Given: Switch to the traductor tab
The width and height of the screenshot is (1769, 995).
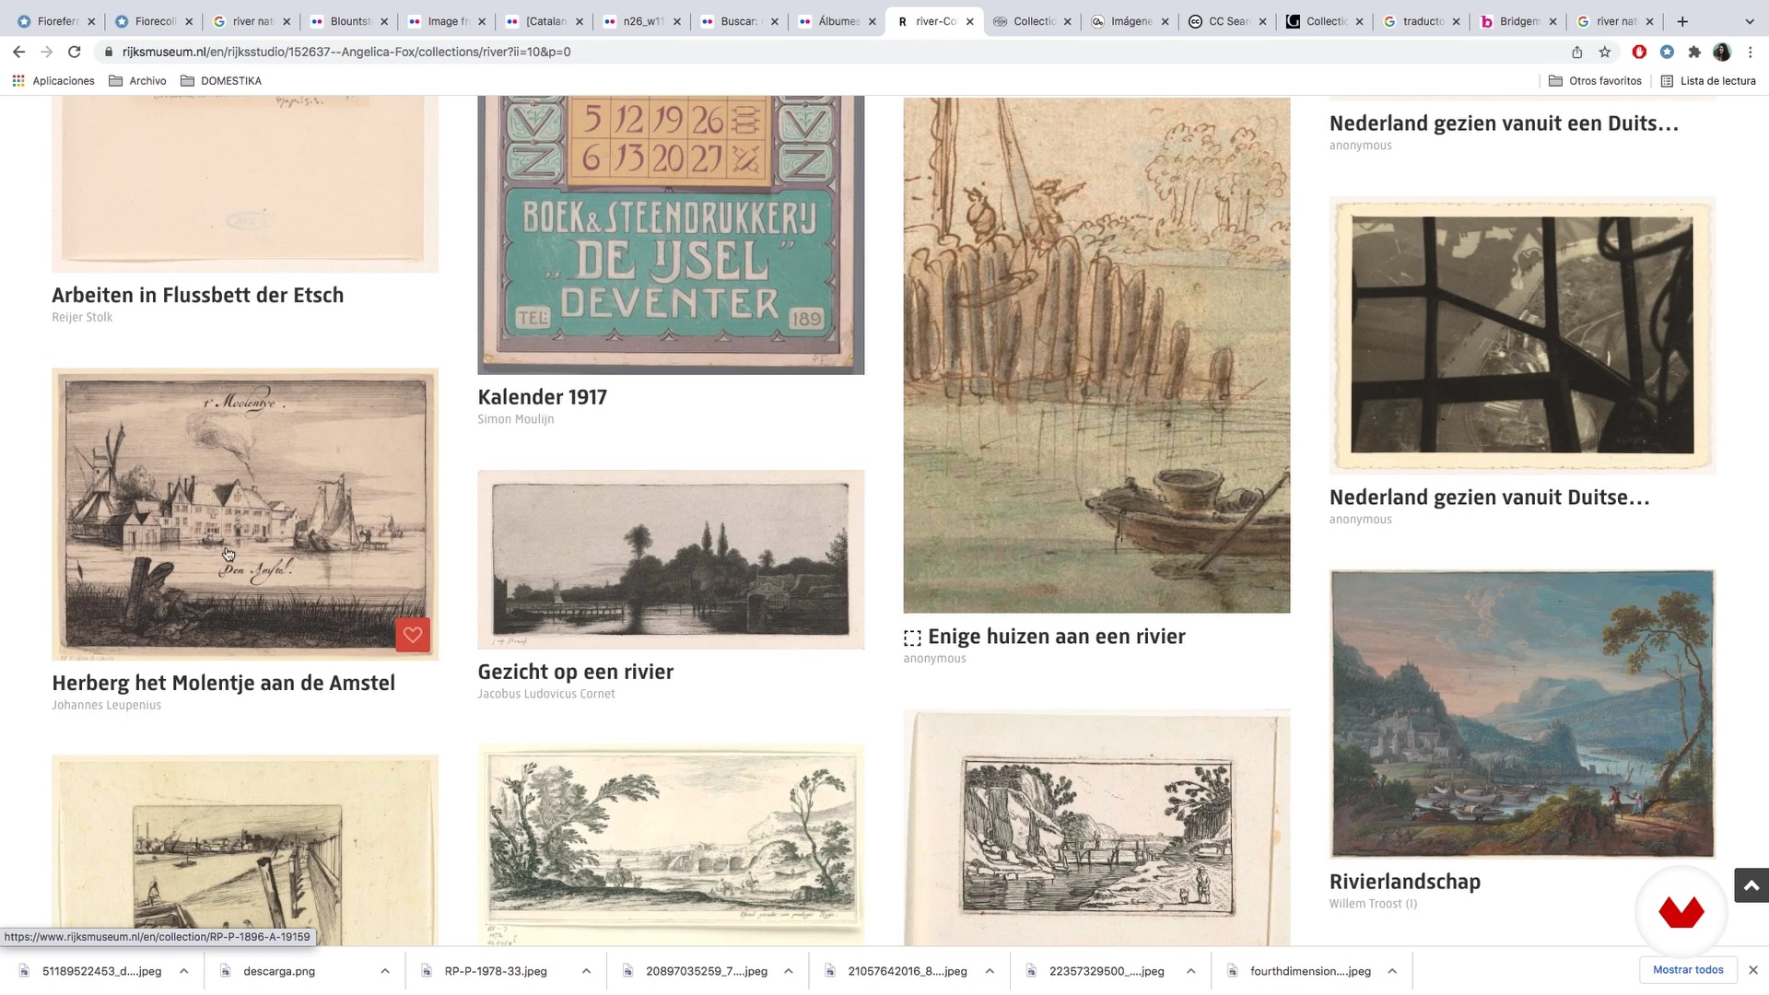Looking at the screenshot, I should click(x=1422, y=21).
